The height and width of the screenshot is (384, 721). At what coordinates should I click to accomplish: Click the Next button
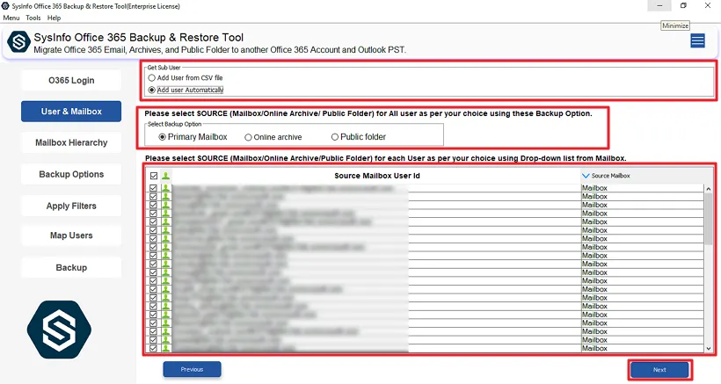pyautogui.click(x=659, y=370)
